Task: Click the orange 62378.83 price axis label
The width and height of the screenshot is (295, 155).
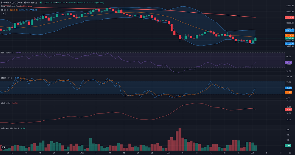Action: [289, 36]
